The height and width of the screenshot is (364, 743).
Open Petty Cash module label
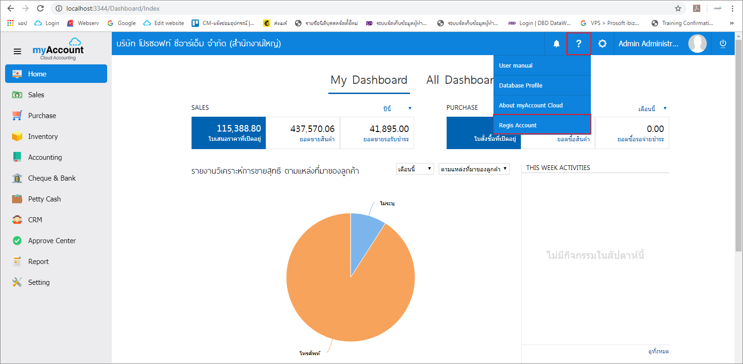pos(45,199)
